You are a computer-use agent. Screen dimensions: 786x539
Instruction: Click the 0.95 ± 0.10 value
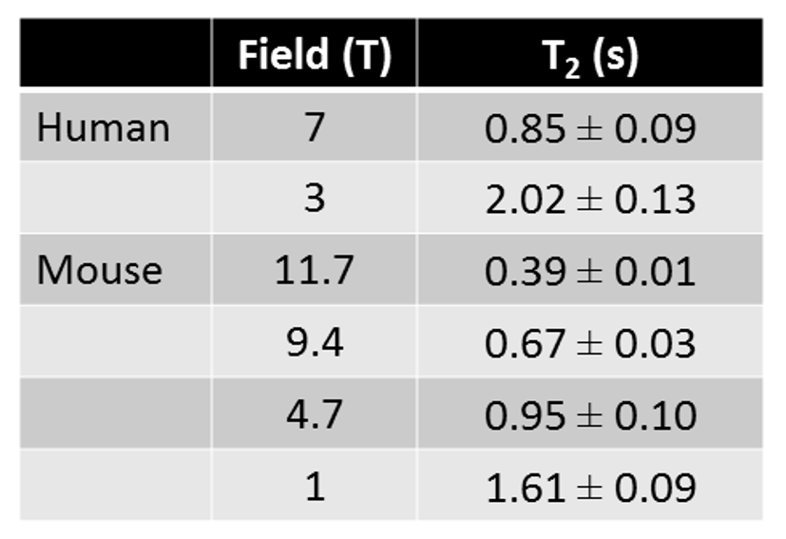pyautogui.click(x=589, y=414)
